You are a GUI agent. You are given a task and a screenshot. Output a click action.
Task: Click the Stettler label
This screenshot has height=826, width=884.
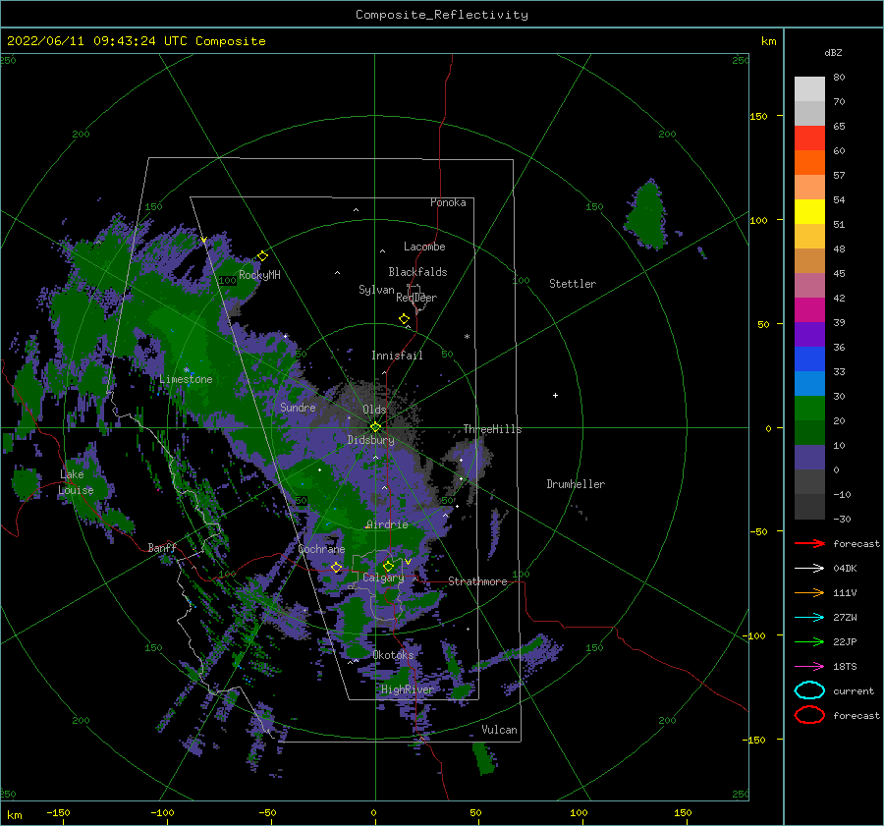[x=573, y=284]
